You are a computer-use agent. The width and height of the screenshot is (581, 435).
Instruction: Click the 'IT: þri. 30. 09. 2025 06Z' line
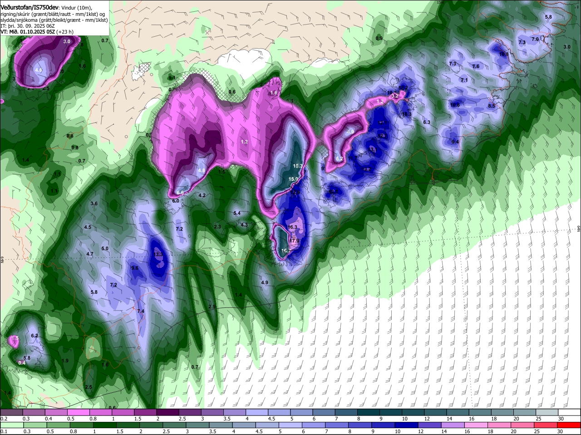(28, 26)
